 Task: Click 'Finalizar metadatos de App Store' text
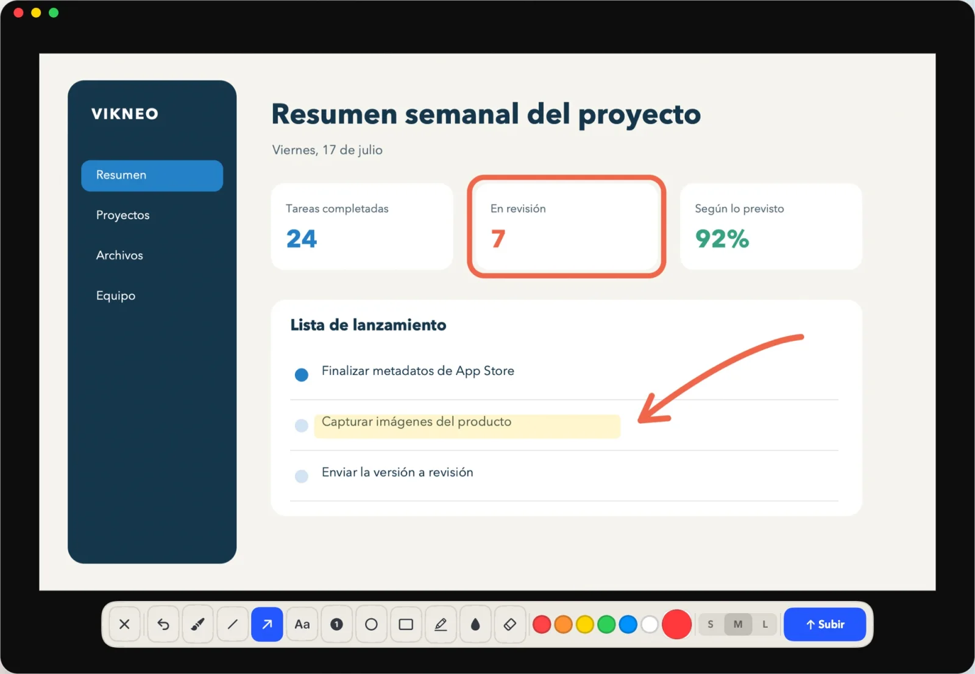click(418, 371)
